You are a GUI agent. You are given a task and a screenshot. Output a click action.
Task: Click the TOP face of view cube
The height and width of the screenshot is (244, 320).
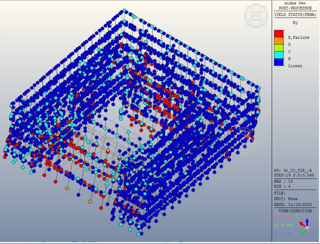point(256,16)
